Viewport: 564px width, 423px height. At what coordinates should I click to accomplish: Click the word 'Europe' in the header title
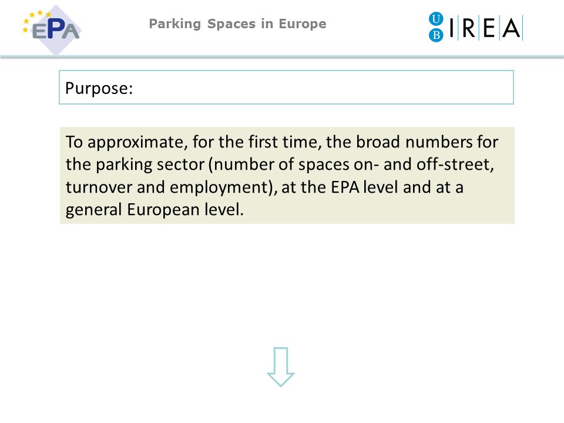point(303,24)
